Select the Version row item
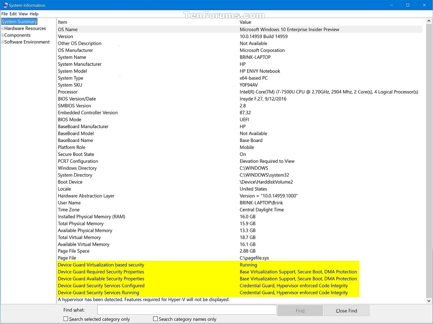Viewport: 433px width, 324px height. (240, 36)
